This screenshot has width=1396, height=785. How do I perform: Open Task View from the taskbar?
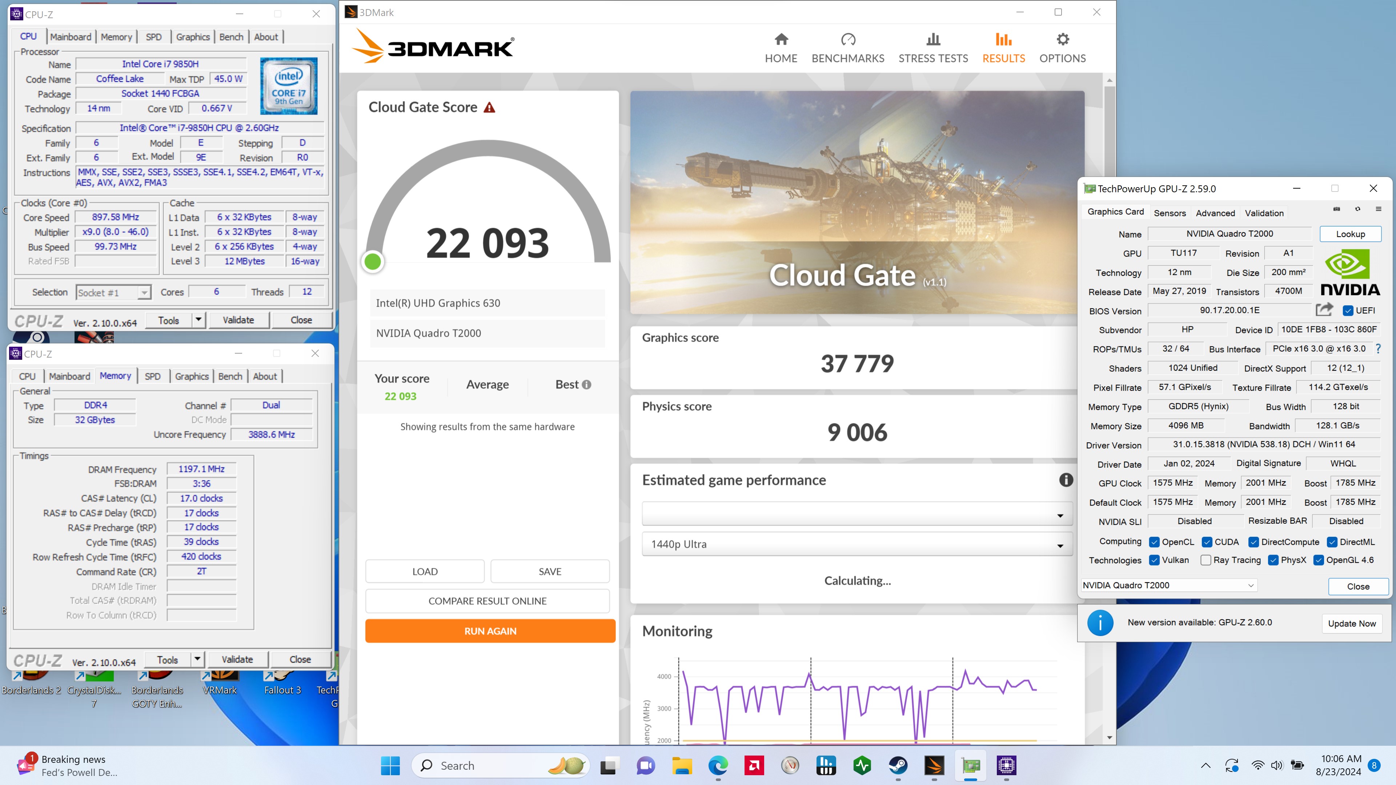[x=609, y=765]
